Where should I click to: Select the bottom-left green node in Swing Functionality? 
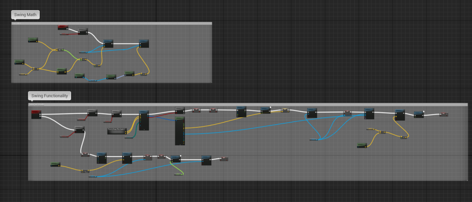point(55,164)
